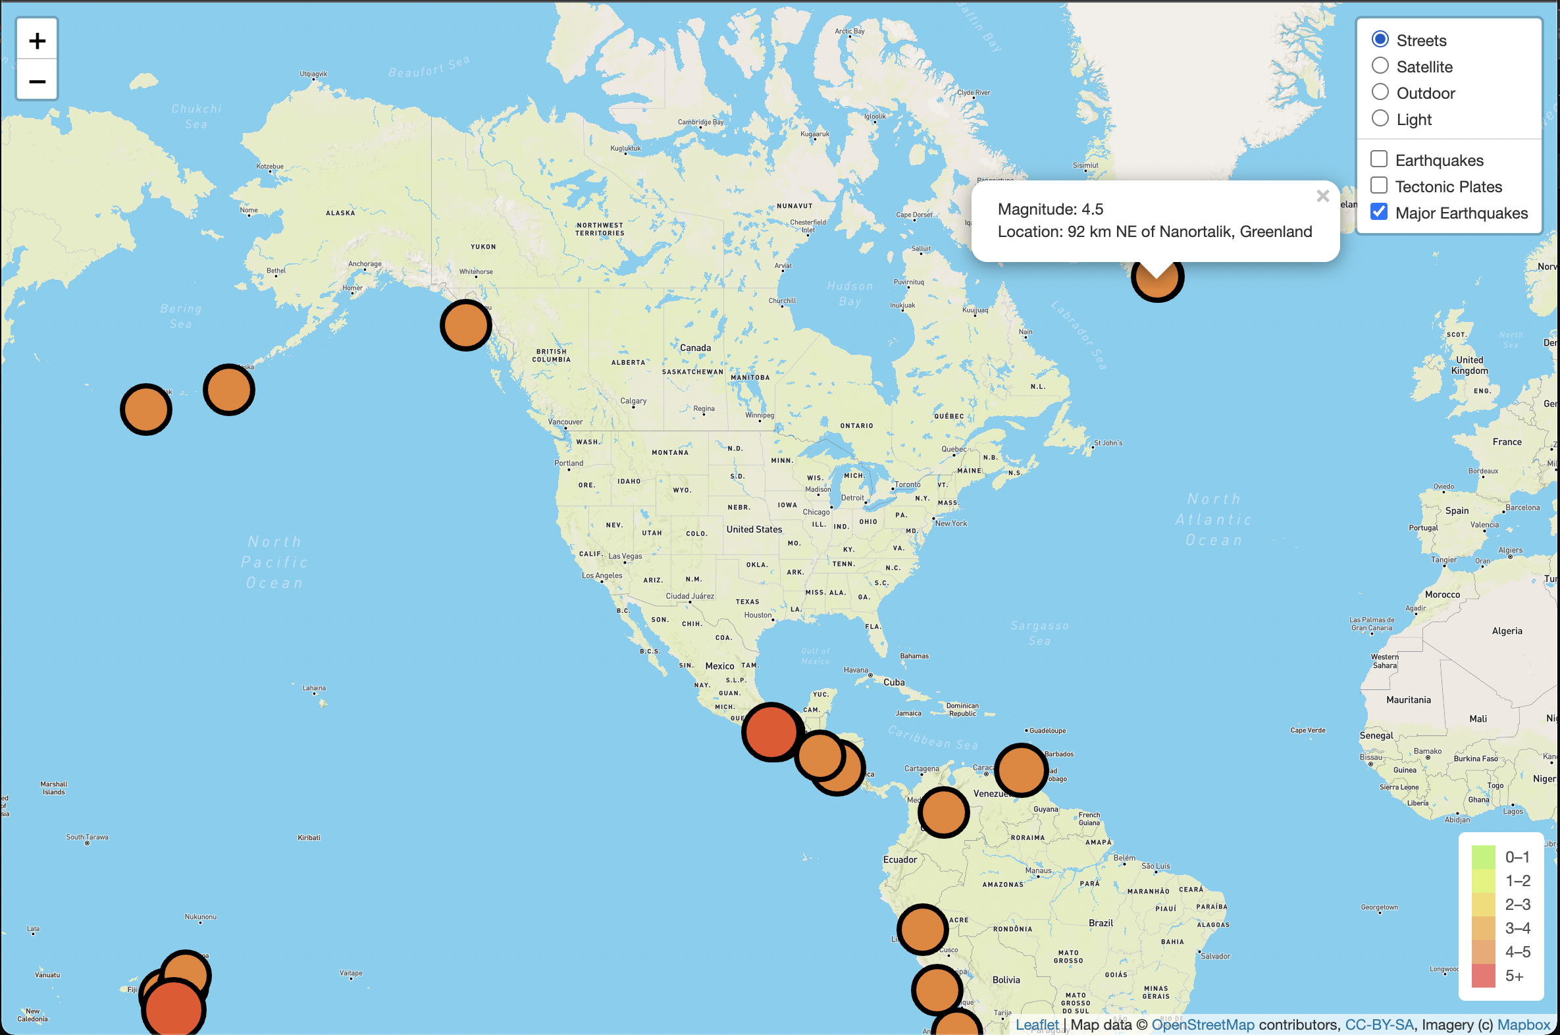
Task: Close the Nanortalik earthquake popup
Action: tap(1324, 196)
